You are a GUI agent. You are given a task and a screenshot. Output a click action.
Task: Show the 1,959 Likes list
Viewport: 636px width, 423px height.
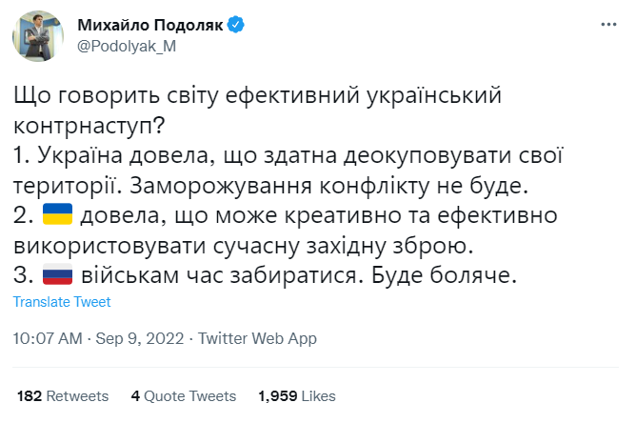click(297, 395)
